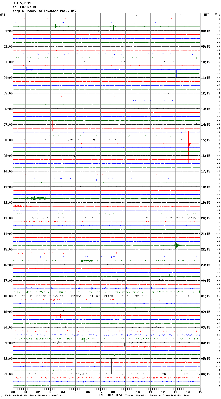Select the "05:00" MST time label
221x399 pixels.
8,93
